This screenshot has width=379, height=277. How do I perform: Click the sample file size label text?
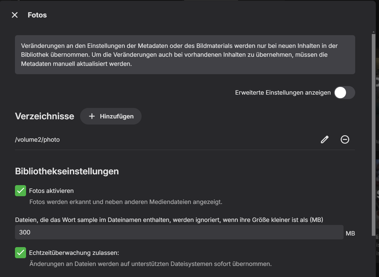(x=169, y=220)
